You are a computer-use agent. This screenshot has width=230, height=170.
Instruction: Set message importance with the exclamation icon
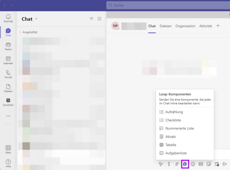click(x=169, y=164)
